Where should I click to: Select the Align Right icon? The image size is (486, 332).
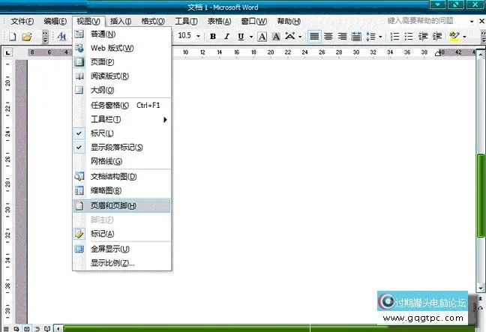point(342,37)
